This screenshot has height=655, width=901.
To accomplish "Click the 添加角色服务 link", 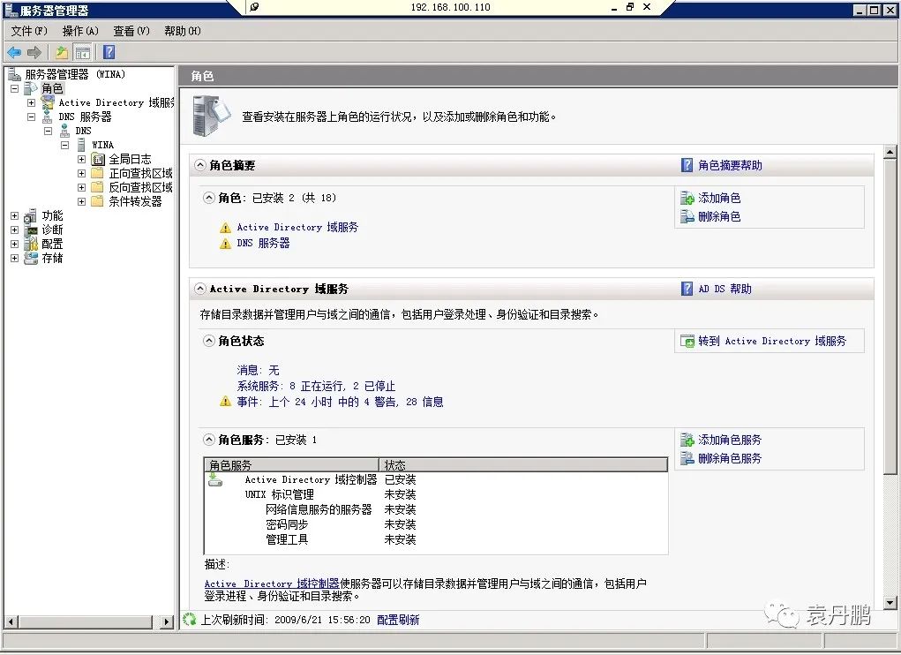I will click(730, 440).
